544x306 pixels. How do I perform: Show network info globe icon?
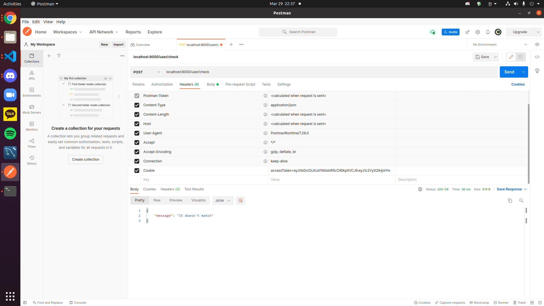[x=420, y=189]
